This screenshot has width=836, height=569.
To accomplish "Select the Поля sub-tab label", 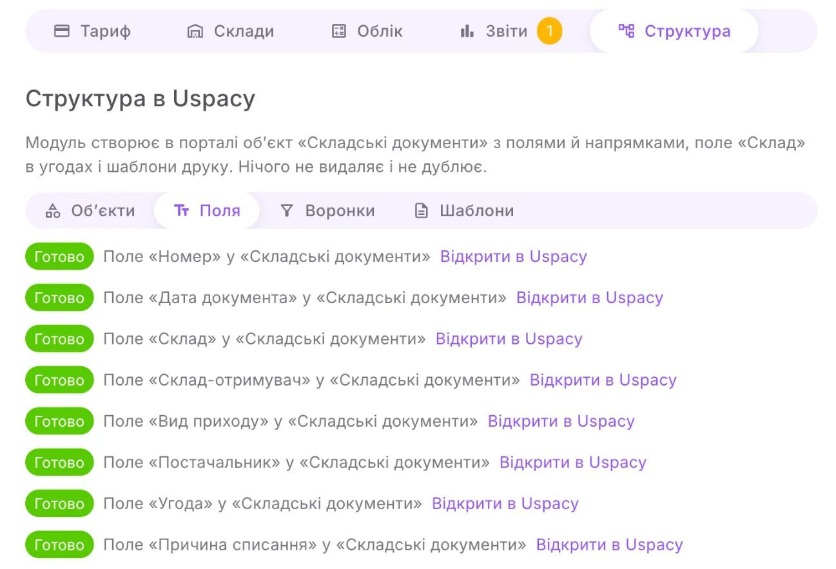I will coord(220,210).
